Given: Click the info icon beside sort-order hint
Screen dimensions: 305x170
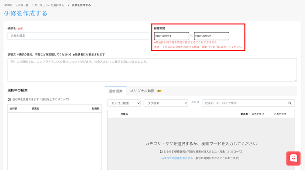Looking at the screenshot, I should point(9,99).
